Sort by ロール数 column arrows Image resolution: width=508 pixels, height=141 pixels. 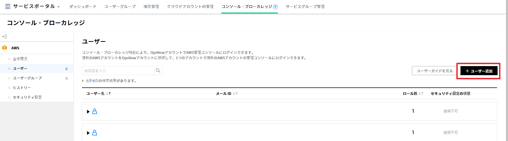(421, 94)
